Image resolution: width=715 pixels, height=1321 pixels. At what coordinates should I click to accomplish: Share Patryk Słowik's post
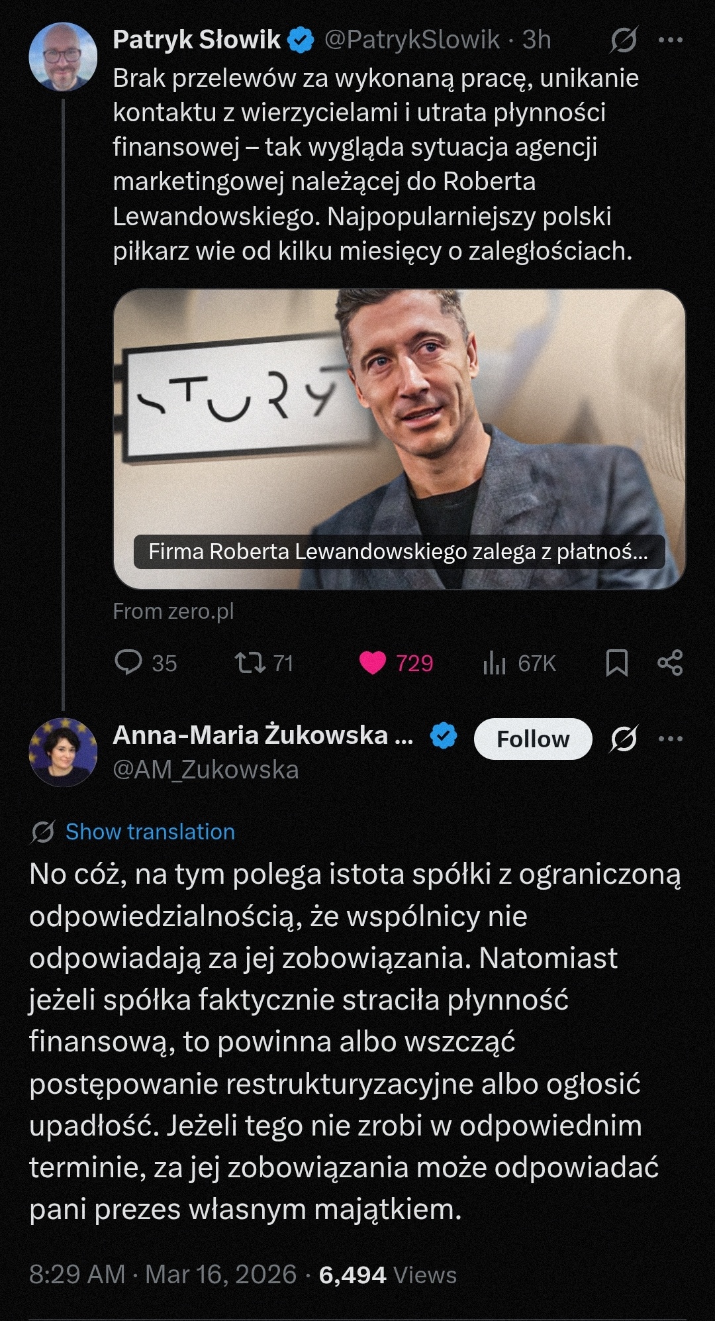[x=670, y=662]
